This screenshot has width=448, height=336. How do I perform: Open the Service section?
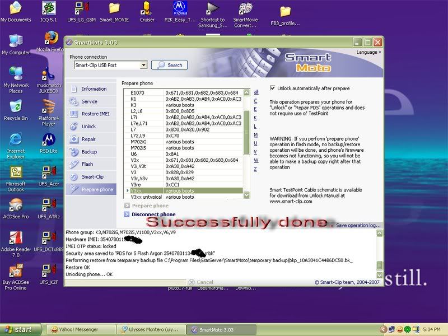pyautogui.click(x=91, y=101)
